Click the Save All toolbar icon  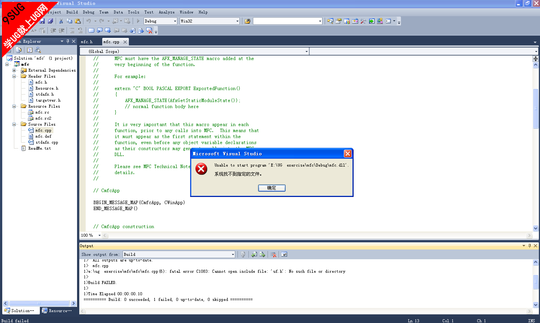(x=50, y=21)
